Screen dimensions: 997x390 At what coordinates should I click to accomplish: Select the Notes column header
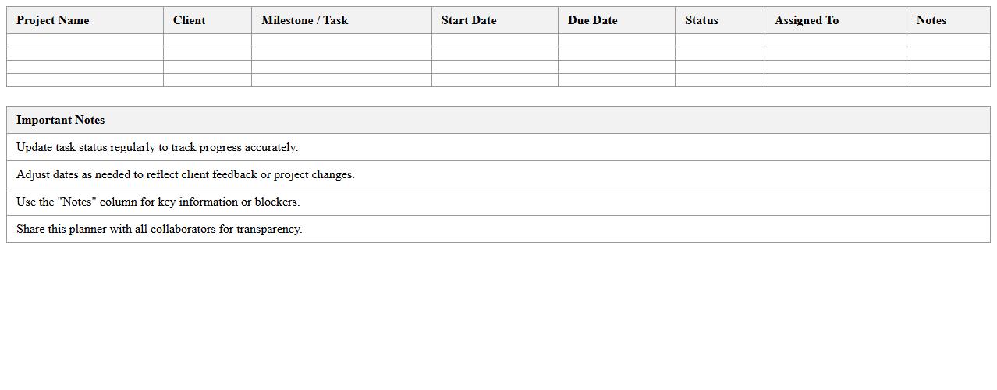click(x=931, y=20)
